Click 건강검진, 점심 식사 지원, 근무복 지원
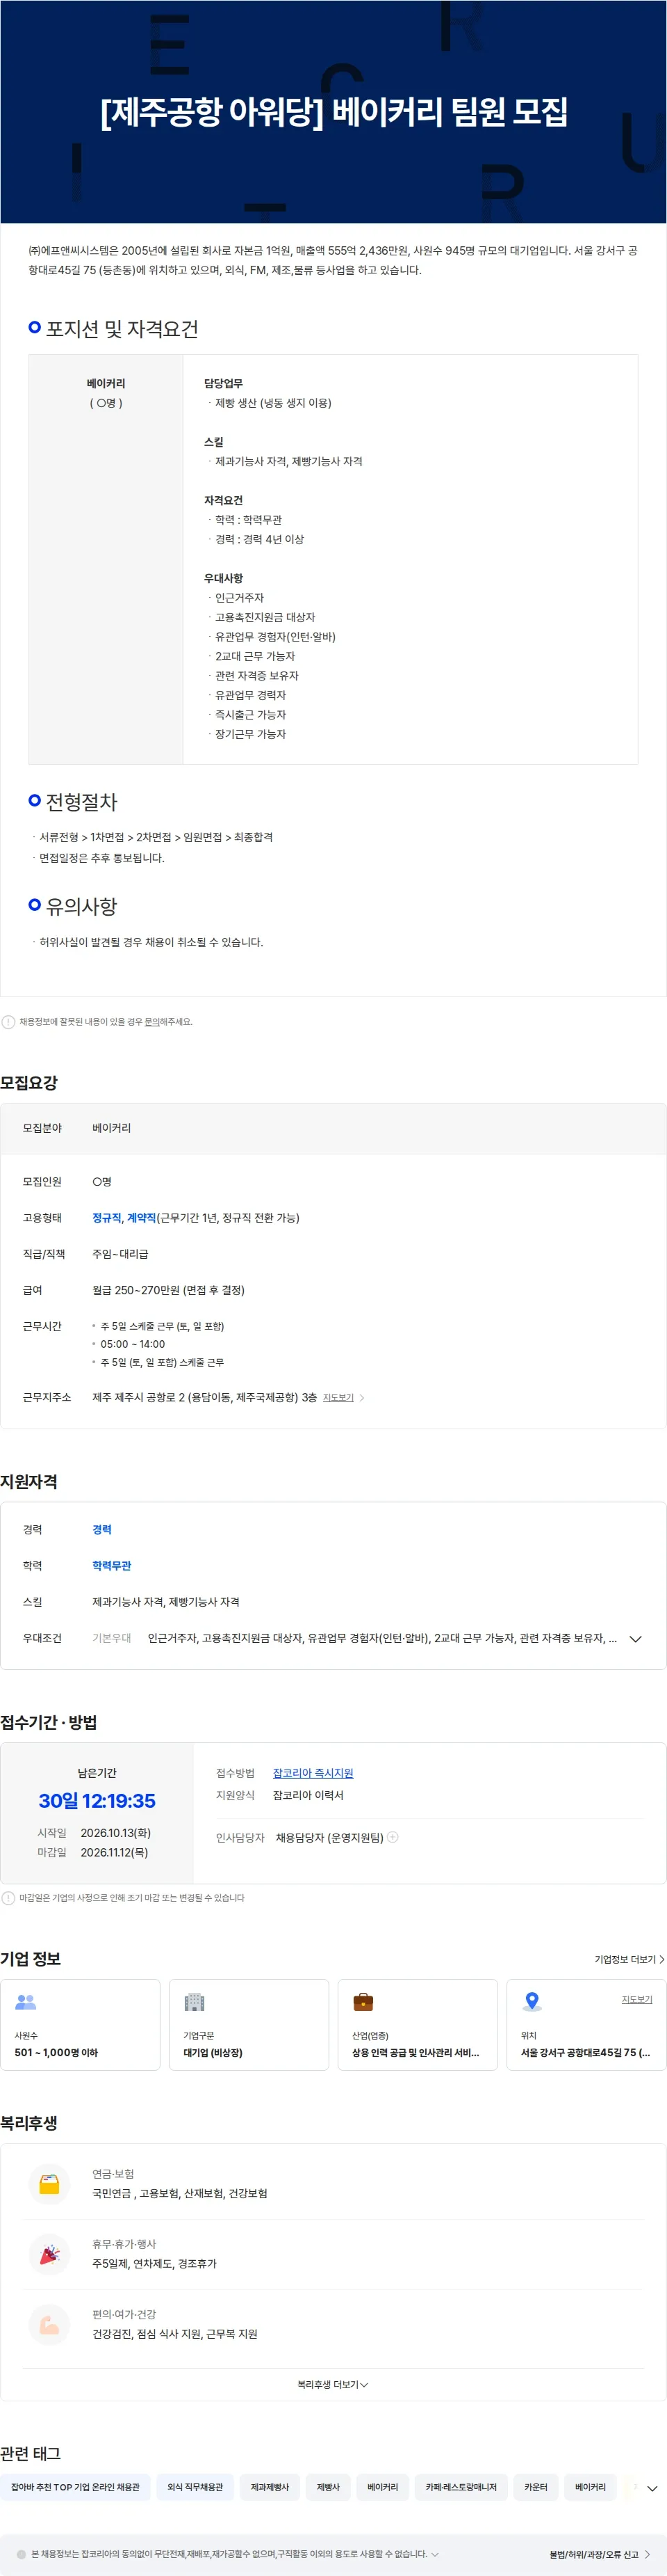 point(174,2334)
